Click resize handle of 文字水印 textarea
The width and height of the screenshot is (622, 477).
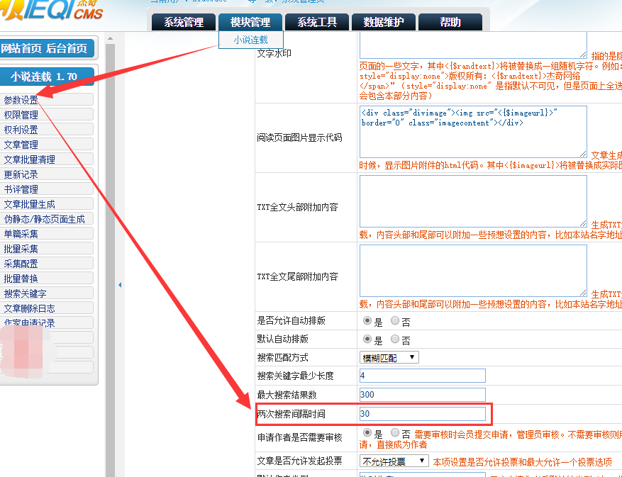[x=583, y=55]
